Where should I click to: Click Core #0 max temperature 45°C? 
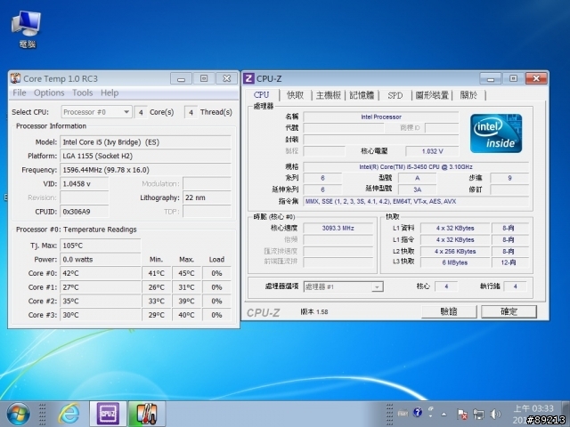point(186,273)
